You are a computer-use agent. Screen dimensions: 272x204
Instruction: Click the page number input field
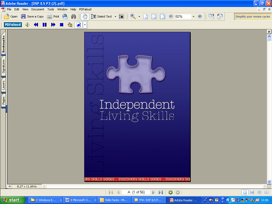(x=136, y=192)
